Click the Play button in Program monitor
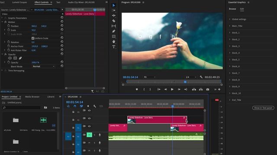This screenshot has height=155, width=277. [172, 89]
